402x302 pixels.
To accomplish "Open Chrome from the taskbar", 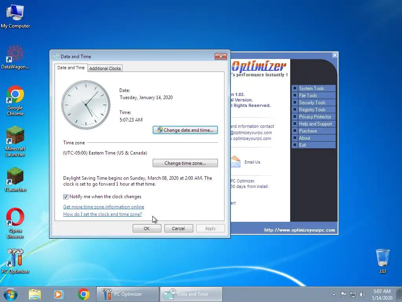I will click(84, 294).
